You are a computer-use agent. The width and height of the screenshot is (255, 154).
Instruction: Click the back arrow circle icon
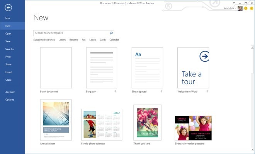click(x=8, y=7)
